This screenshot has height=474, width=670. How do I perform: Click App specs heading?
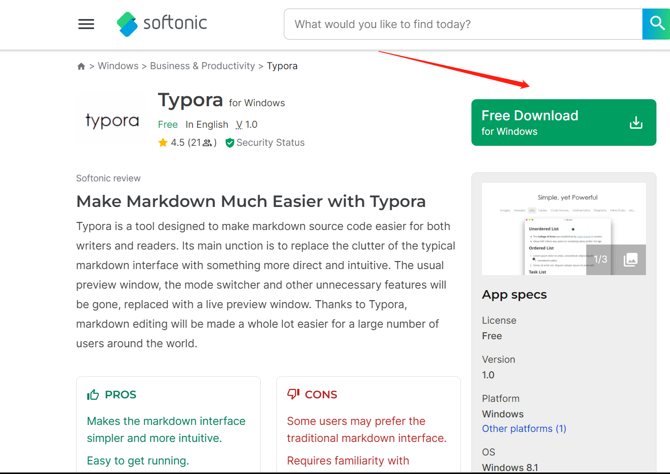pos(515,295)
